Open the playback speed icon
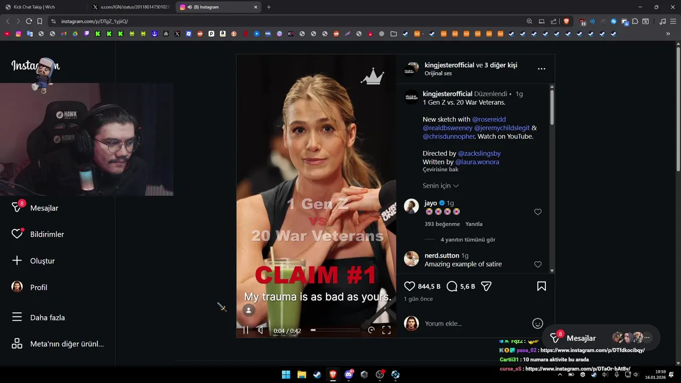Screen dimensions: 681x383 coord(371,330)
